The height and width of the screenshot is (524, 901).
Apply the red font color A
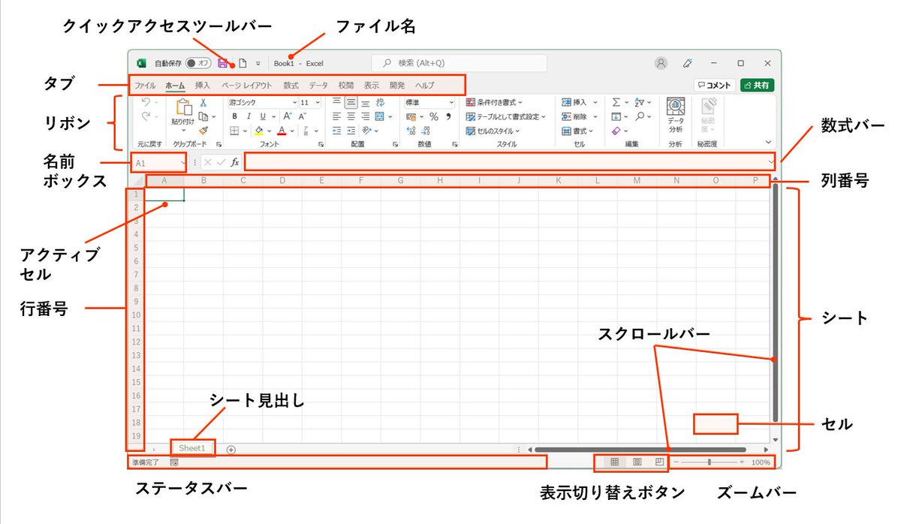point(282,131)
